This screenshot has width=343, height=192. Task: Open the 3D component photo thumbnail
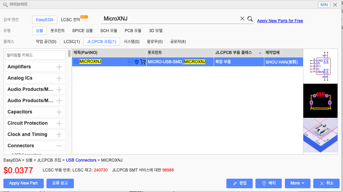[x=320, y=135]
